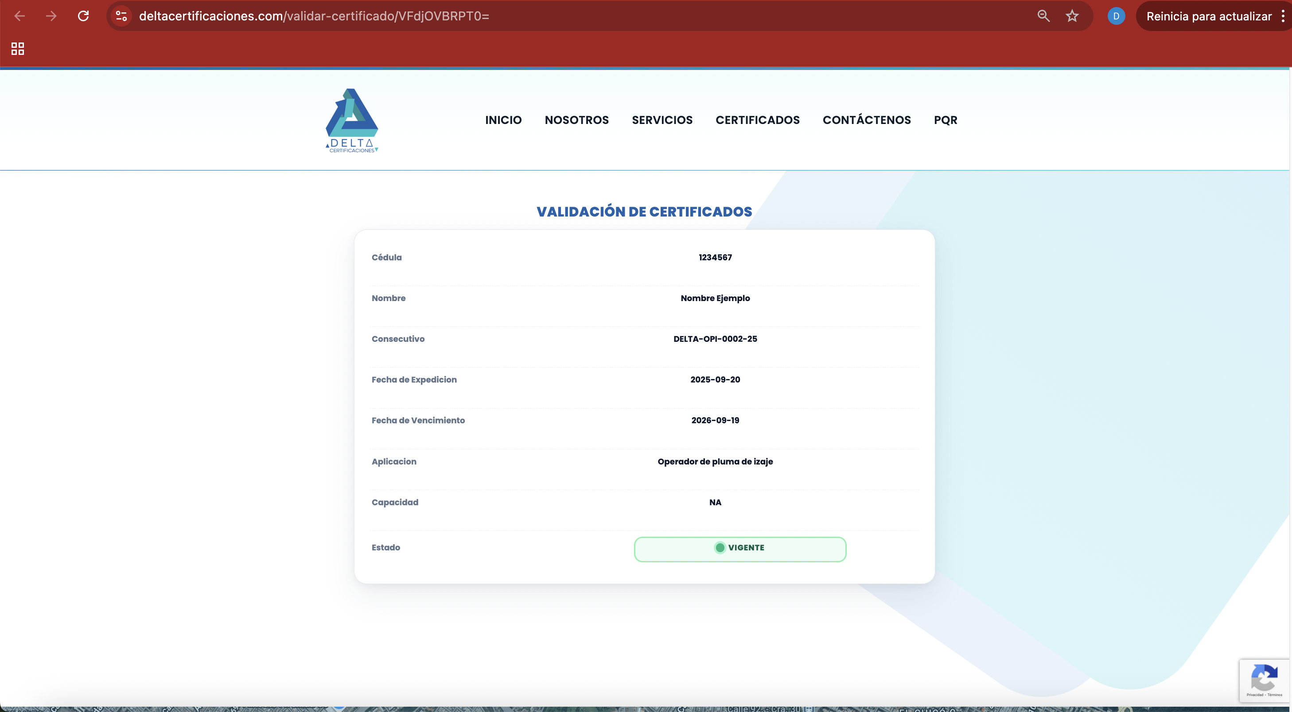
Task: Open Chrome three-dot menu
Action: pyautogui.click(x=1283, y=16)
